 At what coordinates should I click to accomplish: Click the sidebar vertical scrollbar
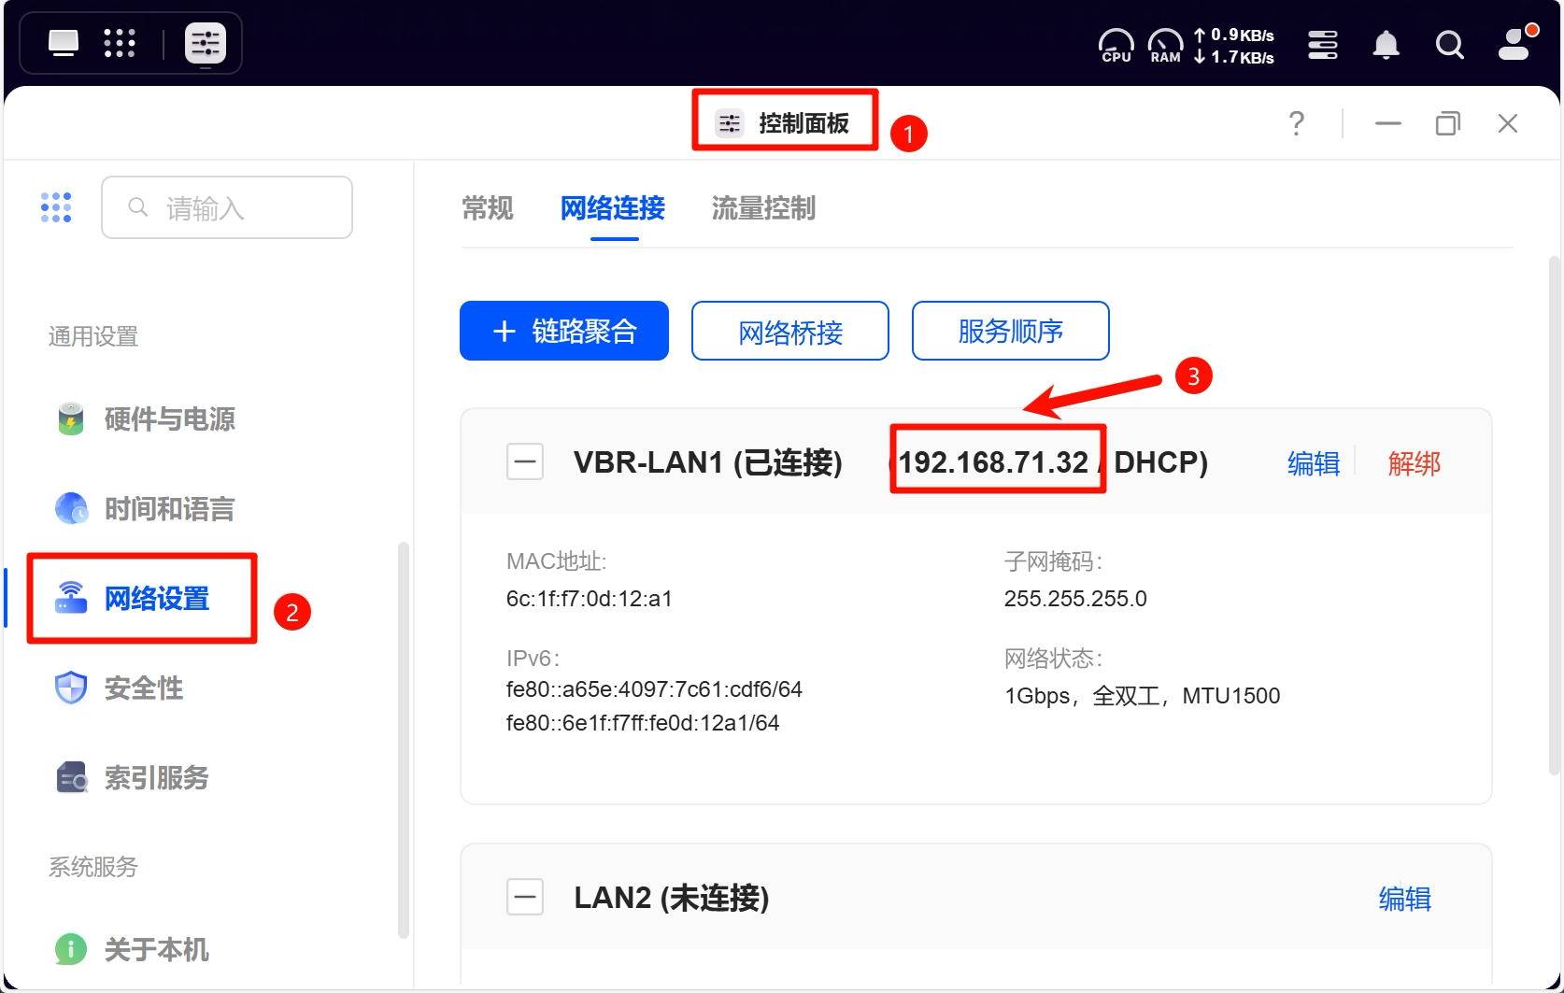click(x=404, y=738)
